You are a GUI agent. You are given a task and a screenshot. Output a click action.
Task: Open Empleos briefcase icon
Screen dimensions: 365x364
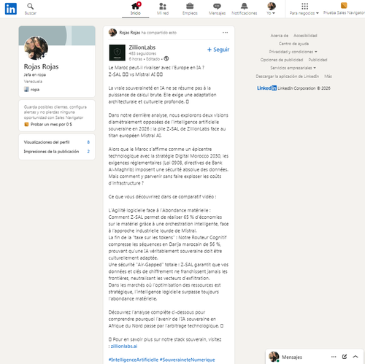(x=190, y=6)
